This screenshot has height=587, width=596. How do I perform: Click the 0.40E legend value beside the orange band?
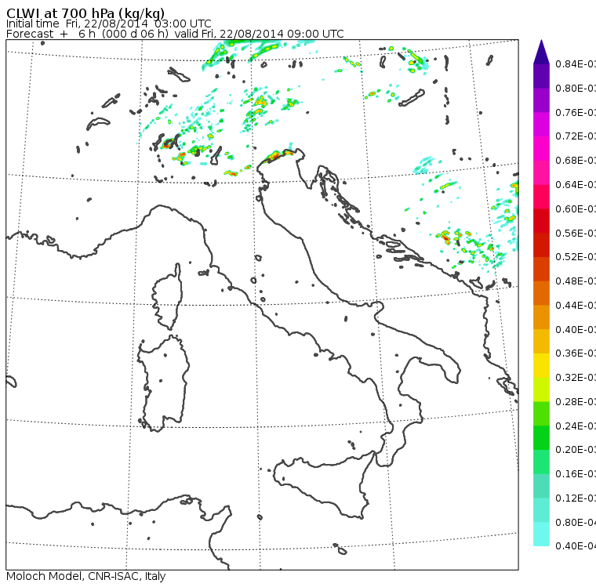(576, 329)
